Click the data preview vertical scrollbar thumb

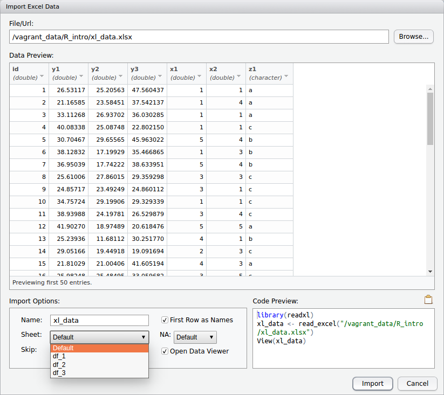[430, 119]
